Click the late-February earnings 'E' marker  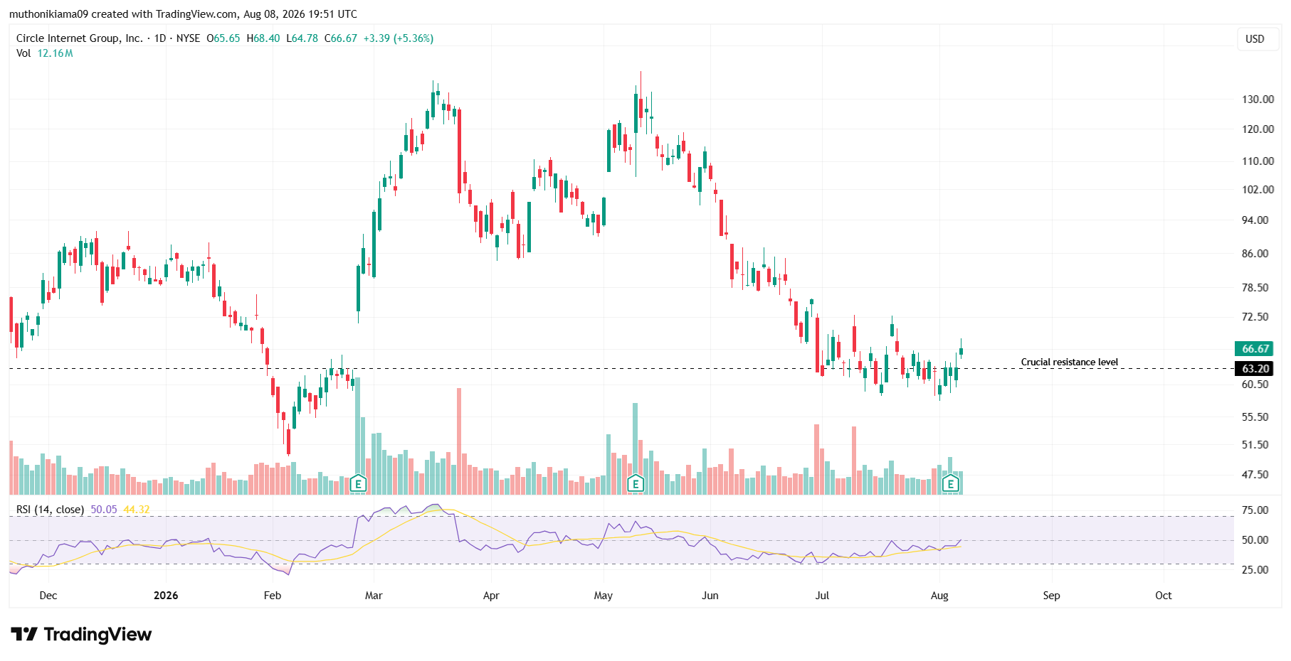coord(358,484)
